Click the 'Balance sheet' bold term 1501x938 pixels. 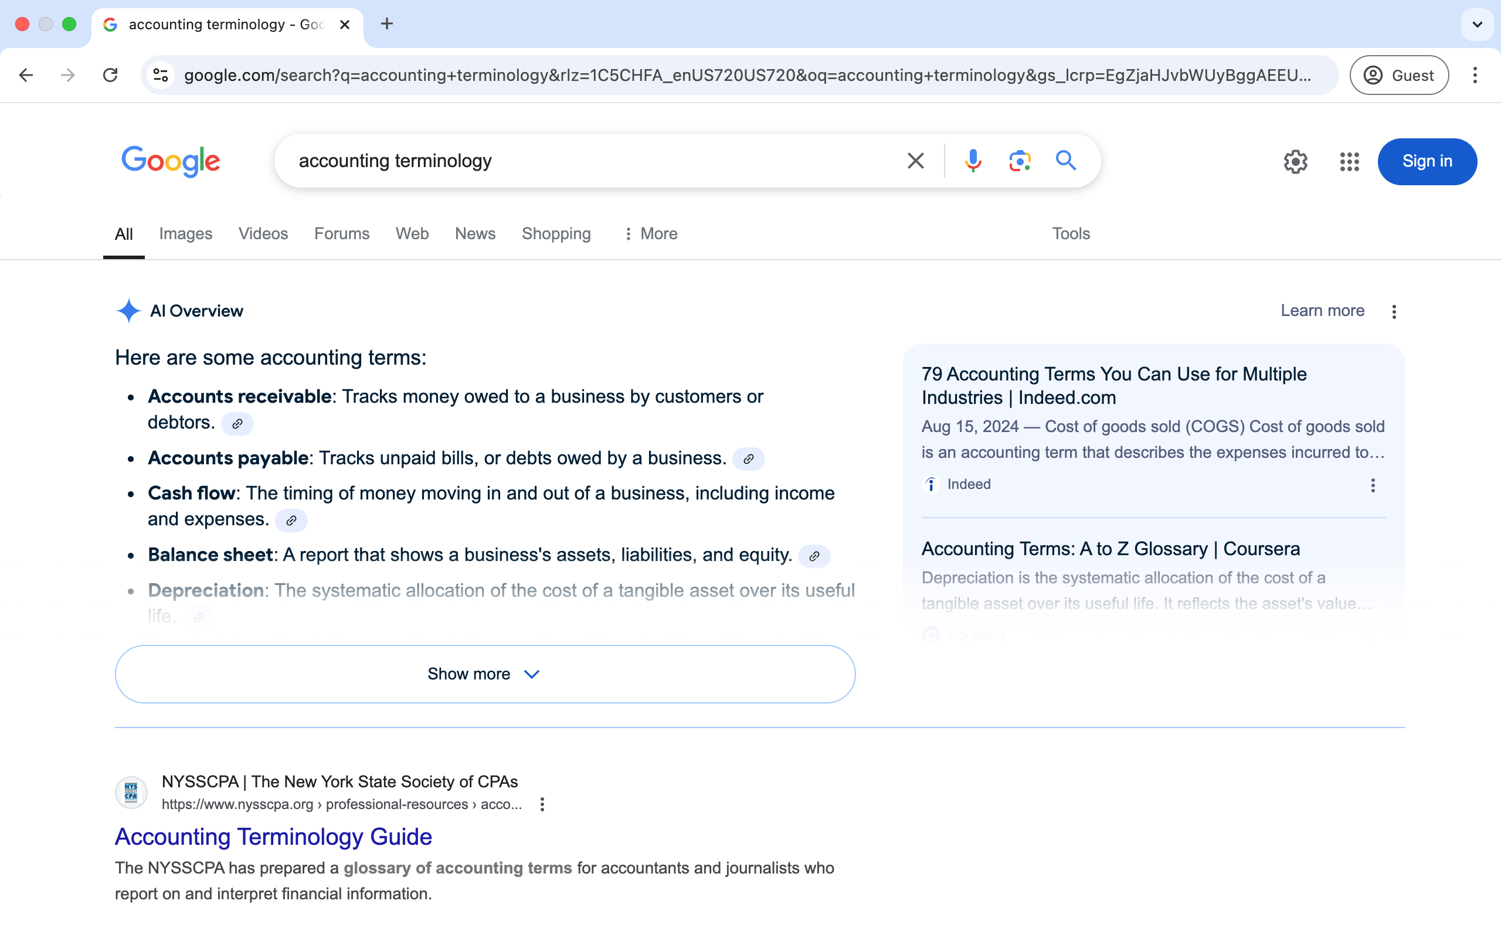click(210, 555)
